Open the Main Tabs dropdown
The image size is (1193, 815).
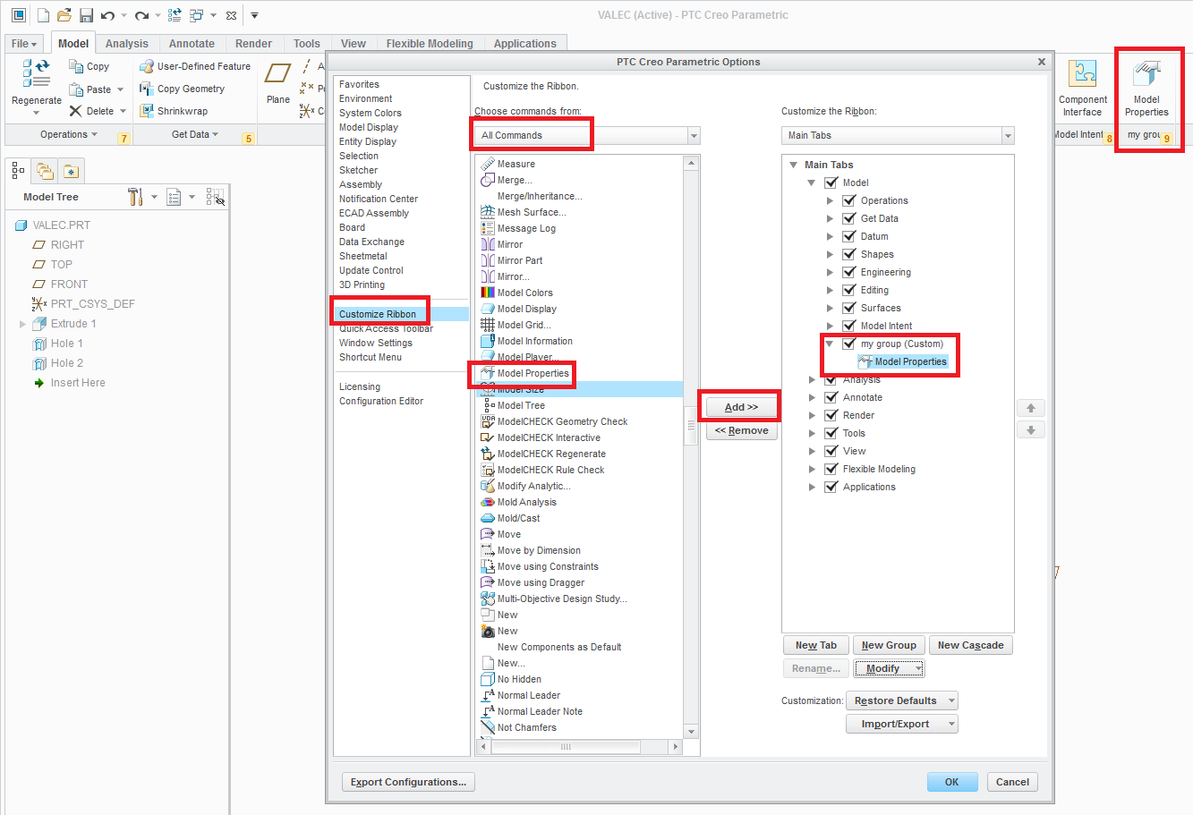[x=1008, y=135]
